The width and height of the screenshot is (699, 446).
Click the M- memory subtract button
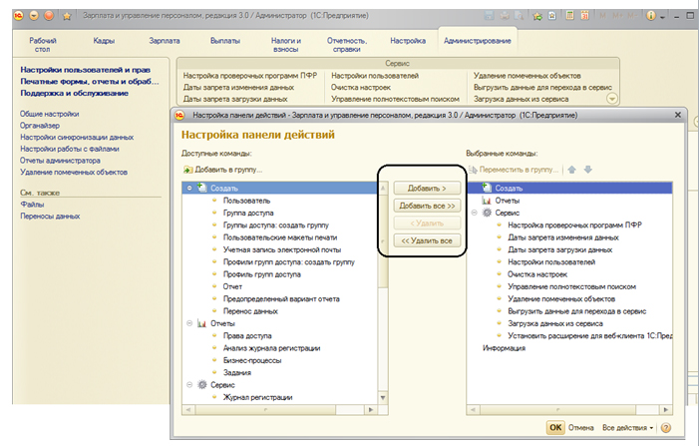(x=632, y=16)
